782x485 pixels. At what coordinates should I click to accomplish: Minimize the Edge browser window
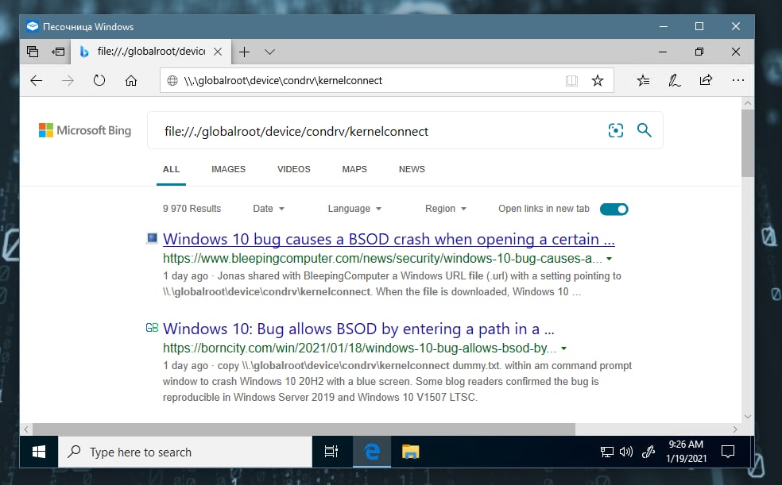pos(663,52)
